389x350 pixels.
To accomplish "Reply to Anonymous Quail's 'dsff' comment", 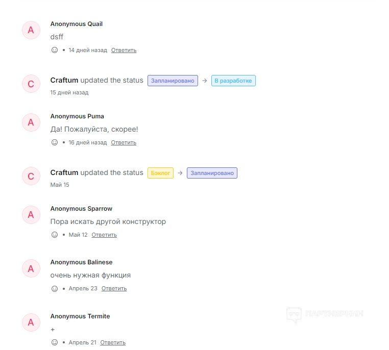I will tap(124, 50).
